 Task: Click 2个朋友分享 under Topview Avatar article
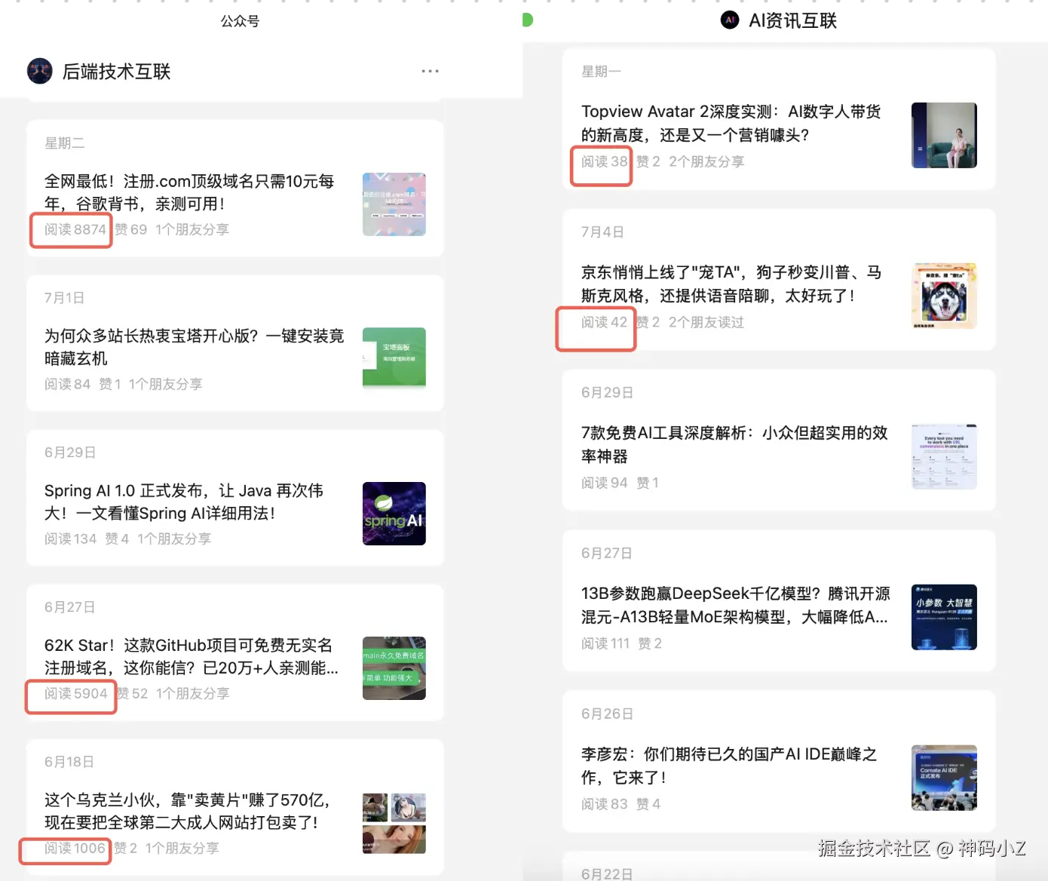click(x=706, y=161)
